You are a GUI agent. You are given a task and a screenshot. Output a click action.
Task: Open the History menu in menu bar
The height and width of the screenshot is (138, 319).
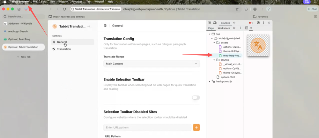(x=63, y=2)
